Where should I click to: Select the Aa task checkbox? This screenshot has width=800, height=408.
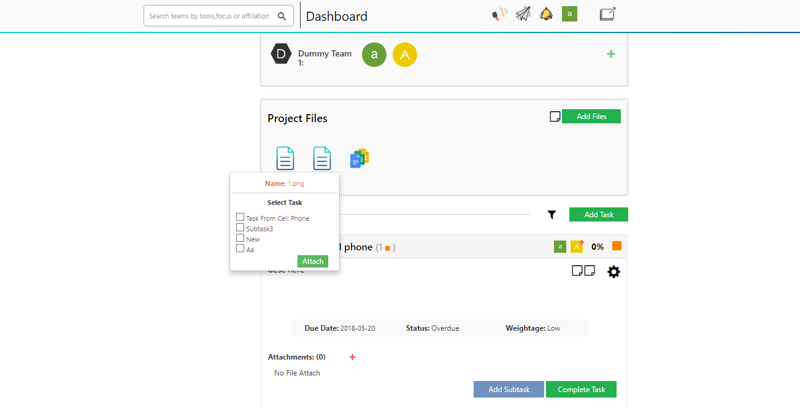click(240, 248)
